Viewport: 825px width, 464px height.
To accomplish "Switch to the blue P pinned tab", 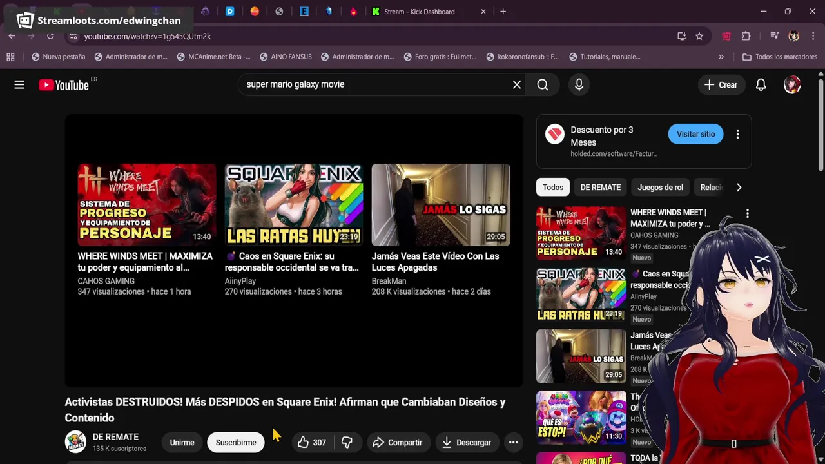I will coord(230,12).
